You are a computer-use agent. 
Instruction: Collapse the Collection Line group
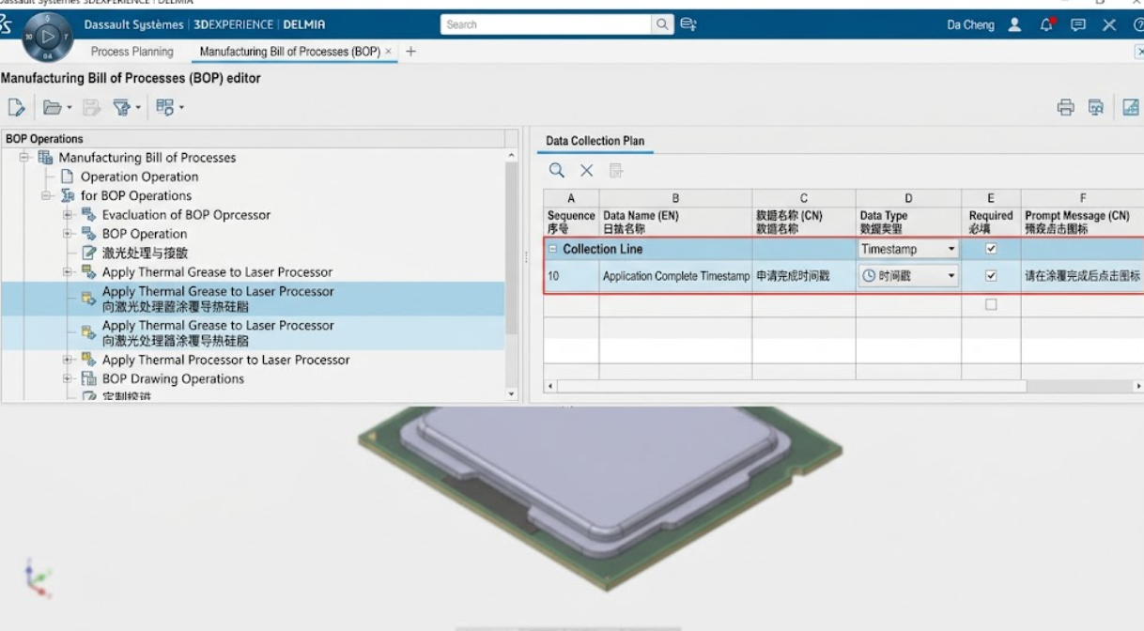click(x=553, y=249)
